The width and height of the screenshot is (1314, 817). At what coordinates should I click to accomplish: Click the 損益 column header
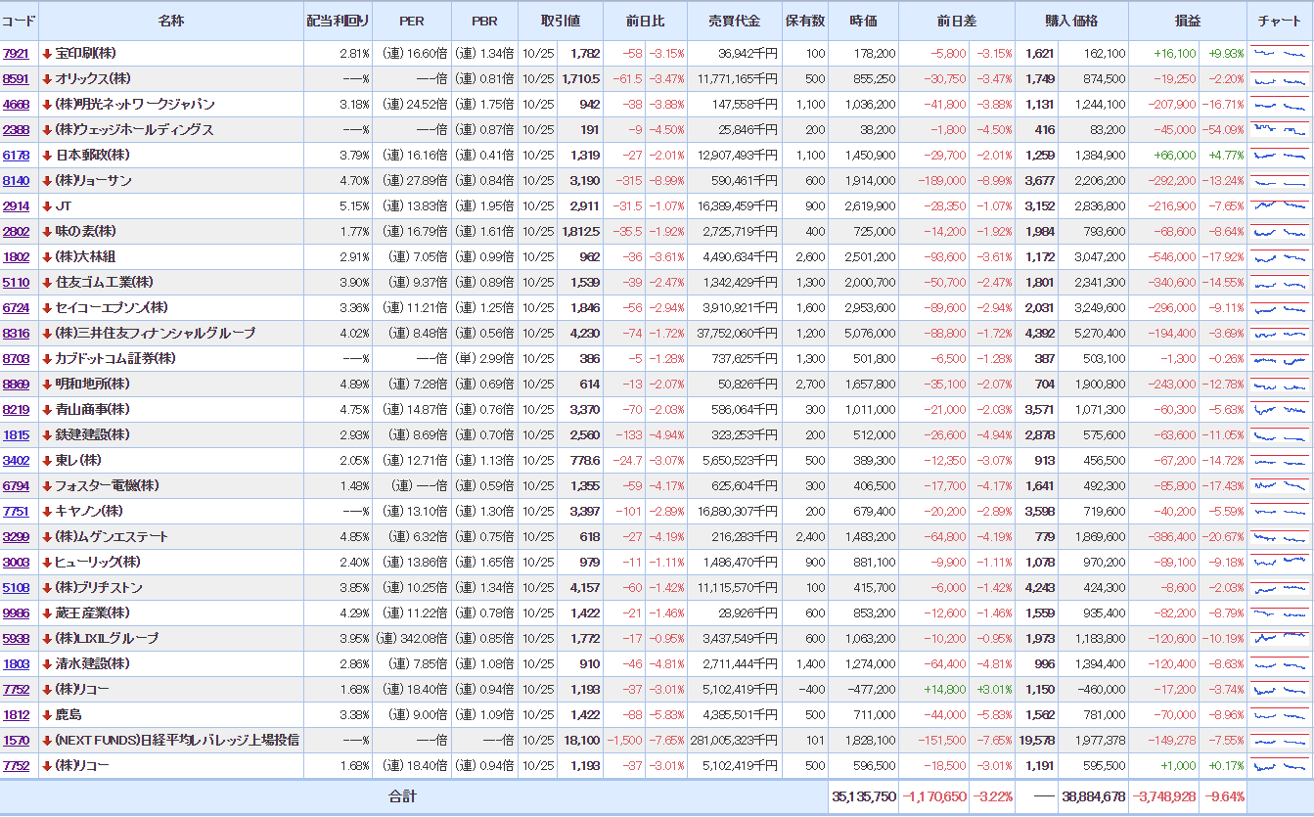[x=1187, y=21]
